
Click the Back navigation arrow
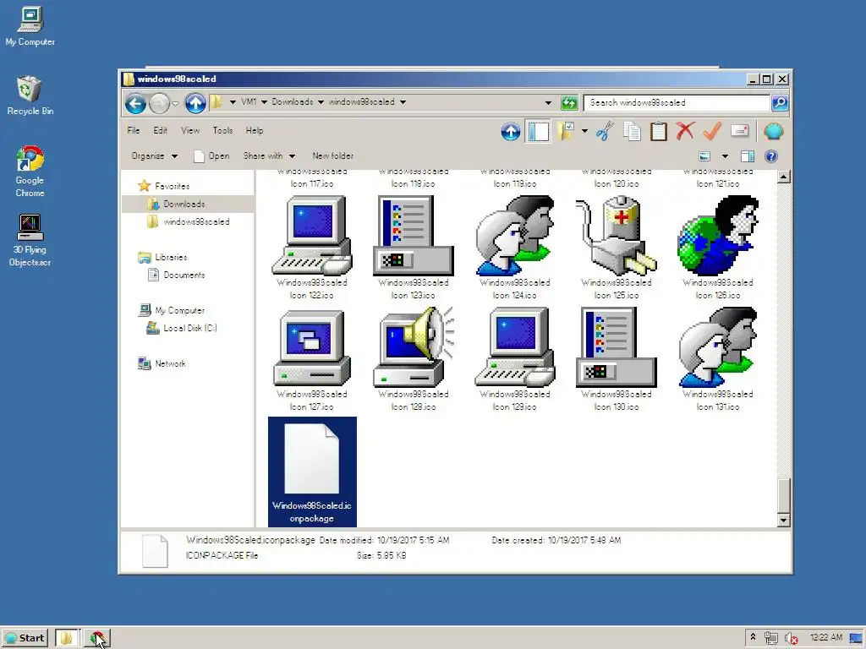pos(135,103)
